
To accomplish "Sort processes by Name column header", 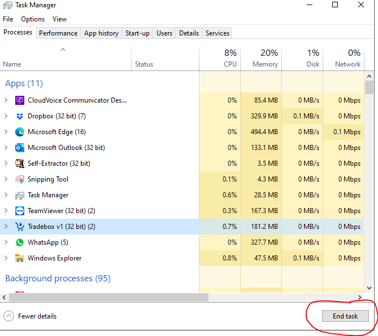I will point(66,59).
